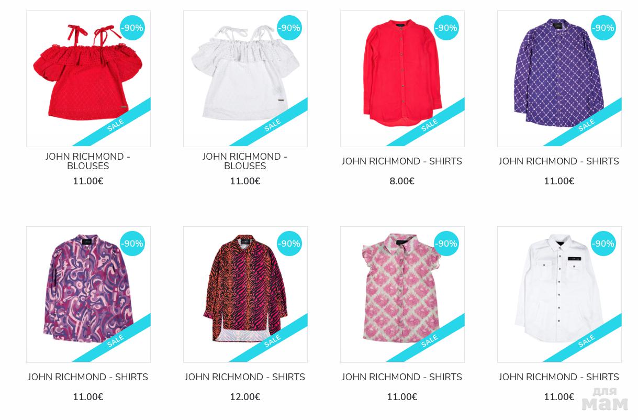Click the SALE ribbon on pink floral shirt

point(429,340)
